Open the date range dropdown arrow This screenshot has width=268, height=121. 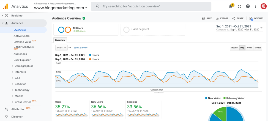261,28
